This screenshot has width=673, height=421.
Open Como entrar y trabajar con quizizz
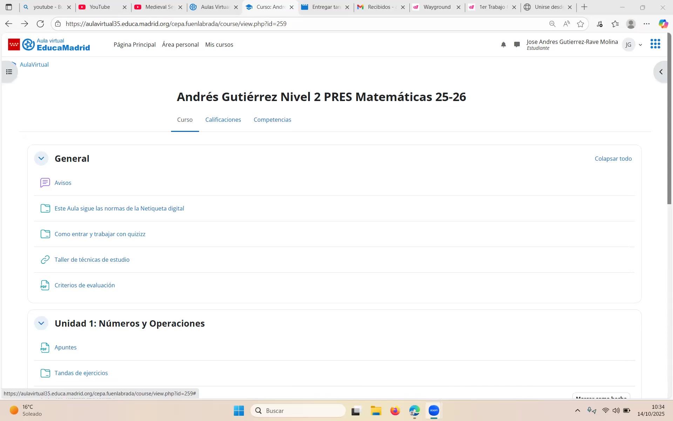pos(100,234)
